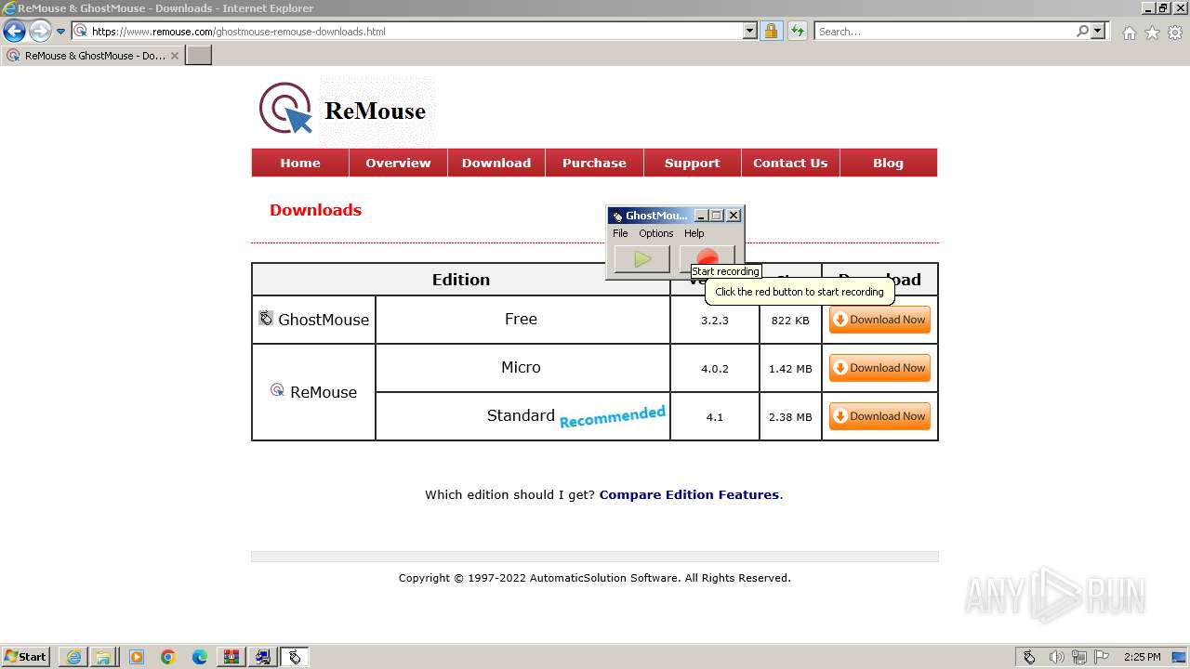Image resolution: width=1190 pixels, height=669 pixels.
Task: Click the green Refresh page icon
Action: [x=798, y=31]
